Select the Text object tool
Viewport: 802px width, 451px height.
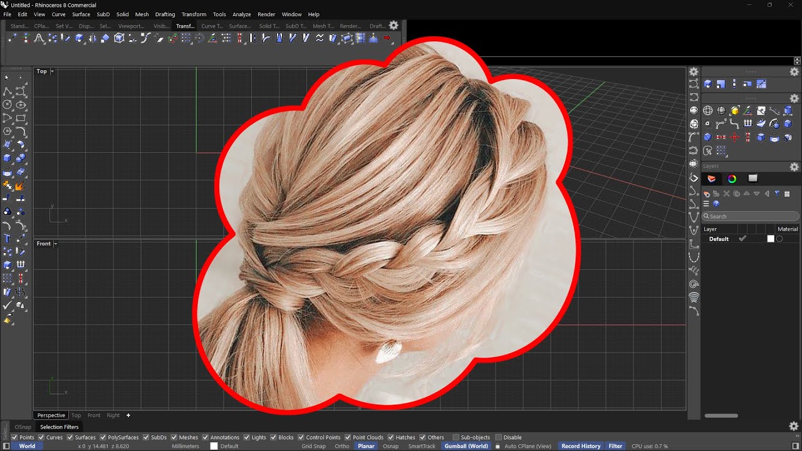[x=7, y=239]
